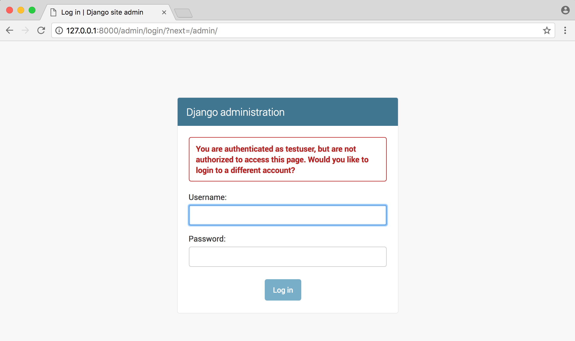Click the Django administration header title
Viewport: 575px width, 341px height.
pos(236,112)
